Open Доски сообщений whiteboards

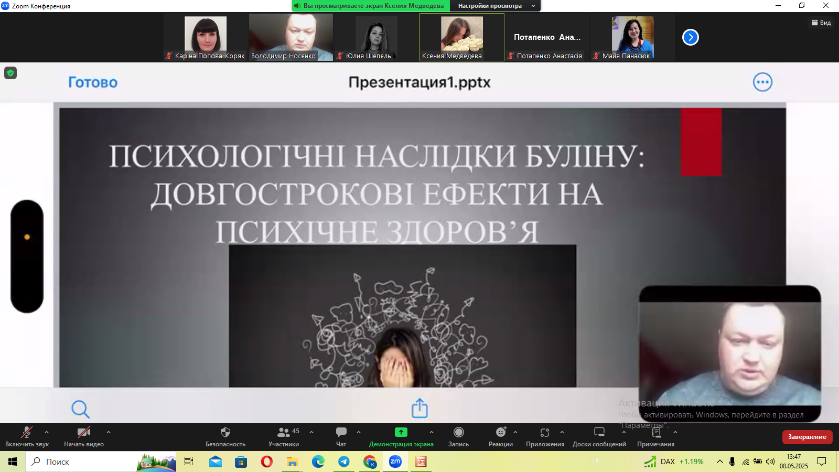tap(599, 436)
